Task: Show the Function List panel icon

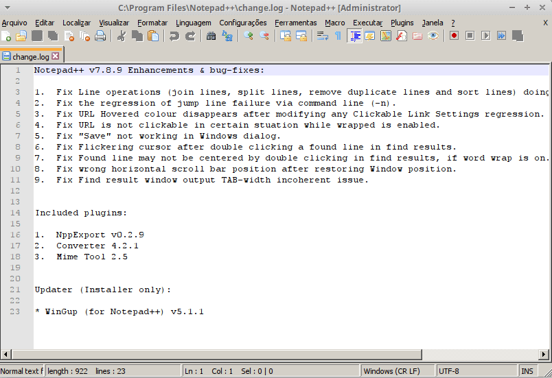Action: point(402,36)
